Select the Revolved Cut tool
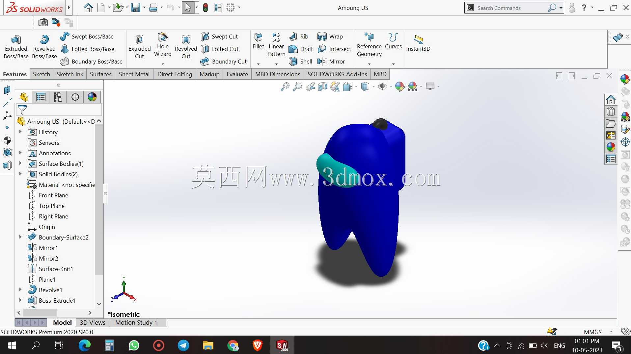This screenshot has height=354, width=631. [186, 47]
